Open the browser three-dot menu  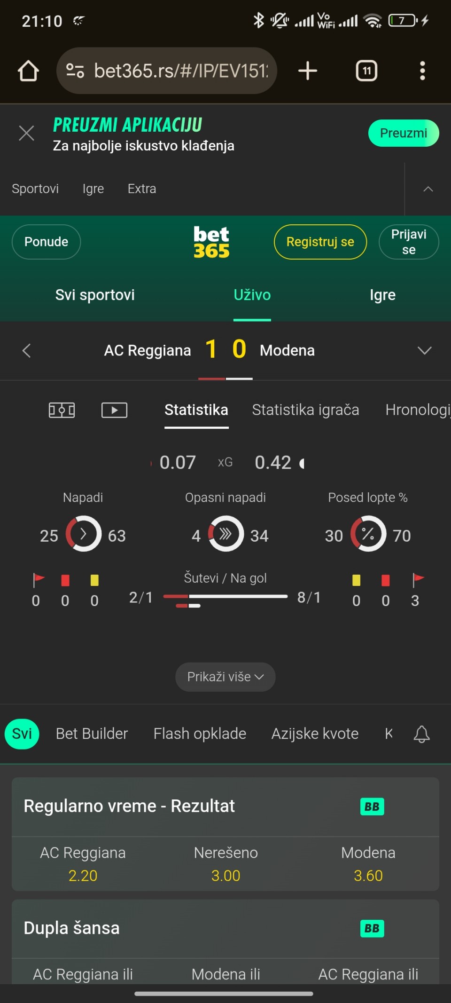pyautogui.click(x=422, y=71)
